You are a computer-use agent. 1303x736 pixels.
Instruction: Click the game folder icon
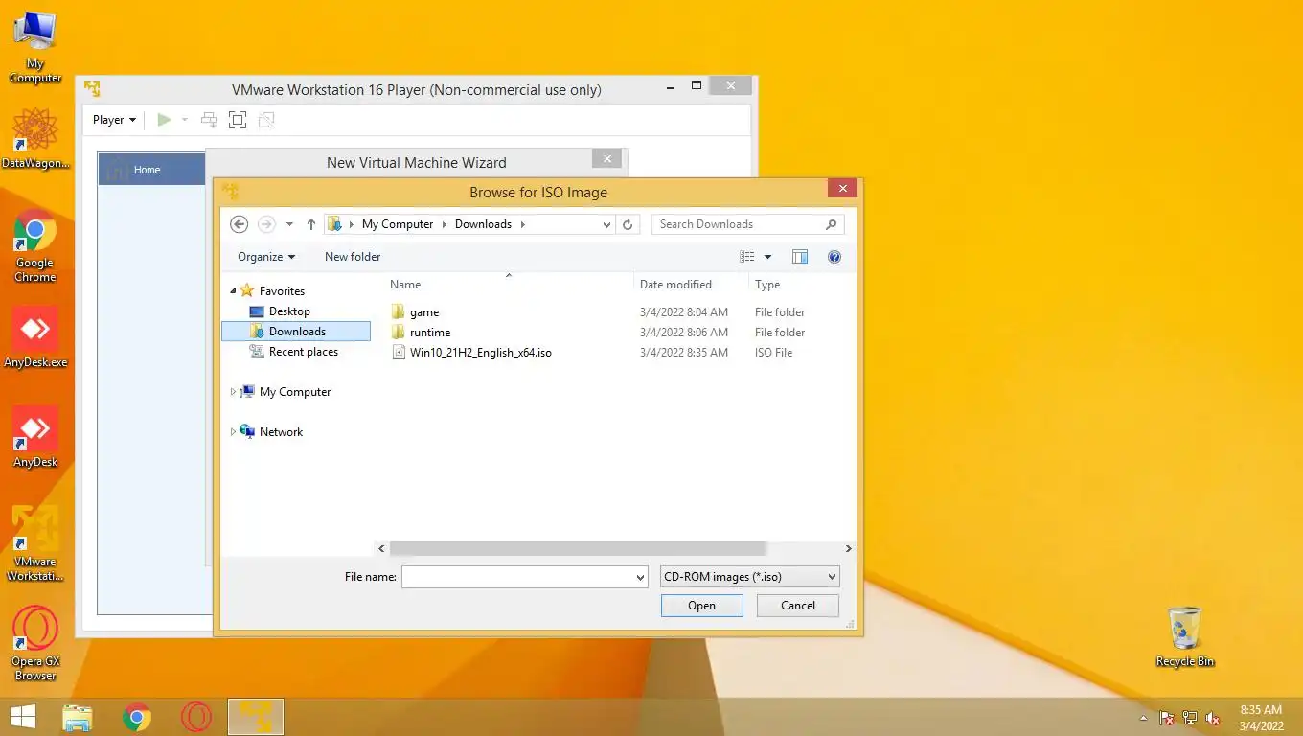tap(400, 311)
